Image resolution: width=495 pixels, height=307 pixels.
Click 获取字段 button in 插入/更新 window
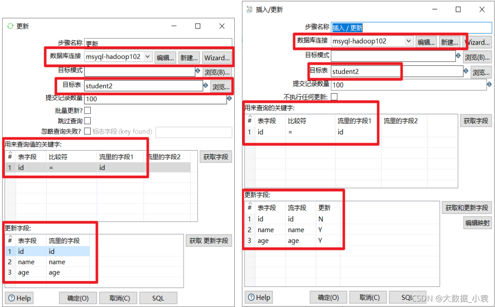click(476, 121)
